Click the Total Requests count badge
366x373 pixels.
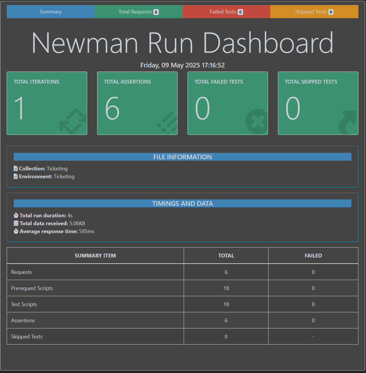156,12
